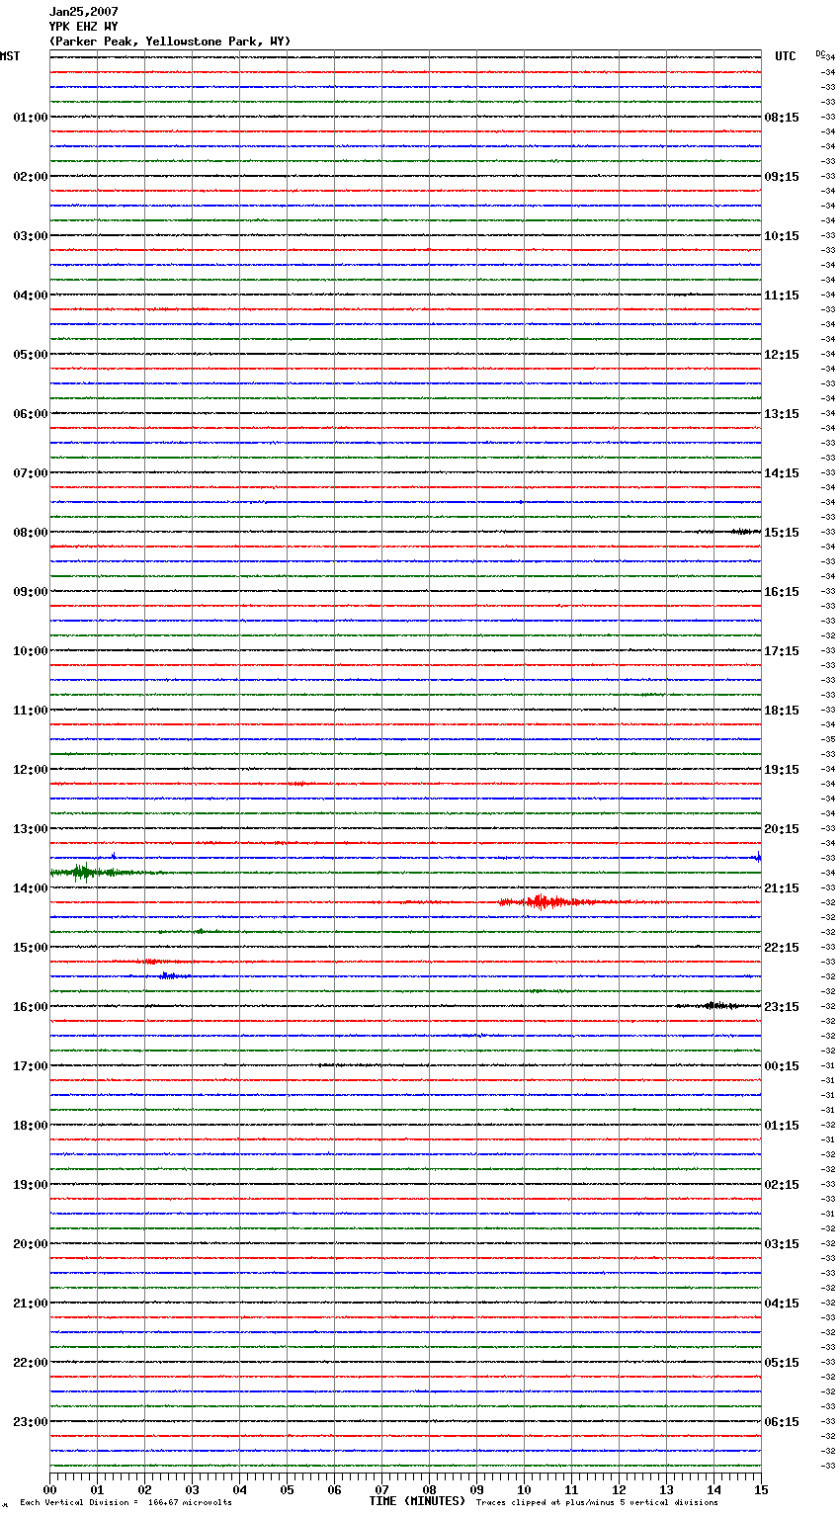This screenshot has height=1516, width=840.
Task: Click the Each Vertical Division microvolts note
Action: 126,1502
